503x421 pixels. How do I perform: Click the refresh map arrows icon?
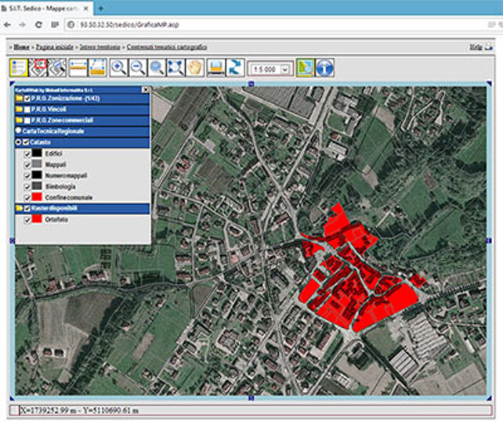coord(233,68)
